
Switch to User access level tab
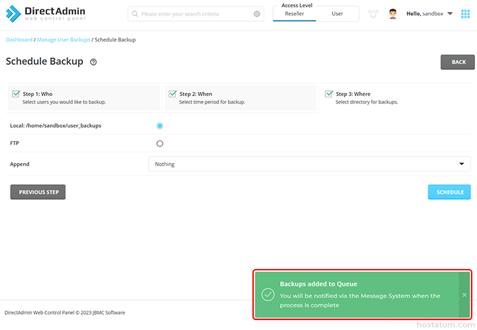(337, 14)
